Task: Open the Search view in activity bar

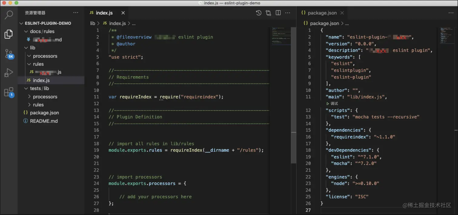Action: pos(9,15)
